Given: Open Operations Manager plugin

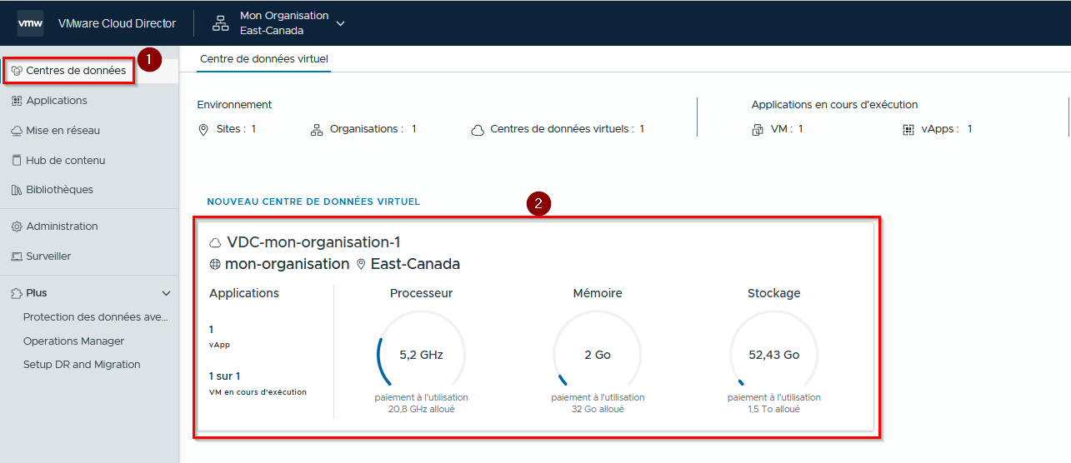Looking at the screenshot, I should tap(73, 341).
